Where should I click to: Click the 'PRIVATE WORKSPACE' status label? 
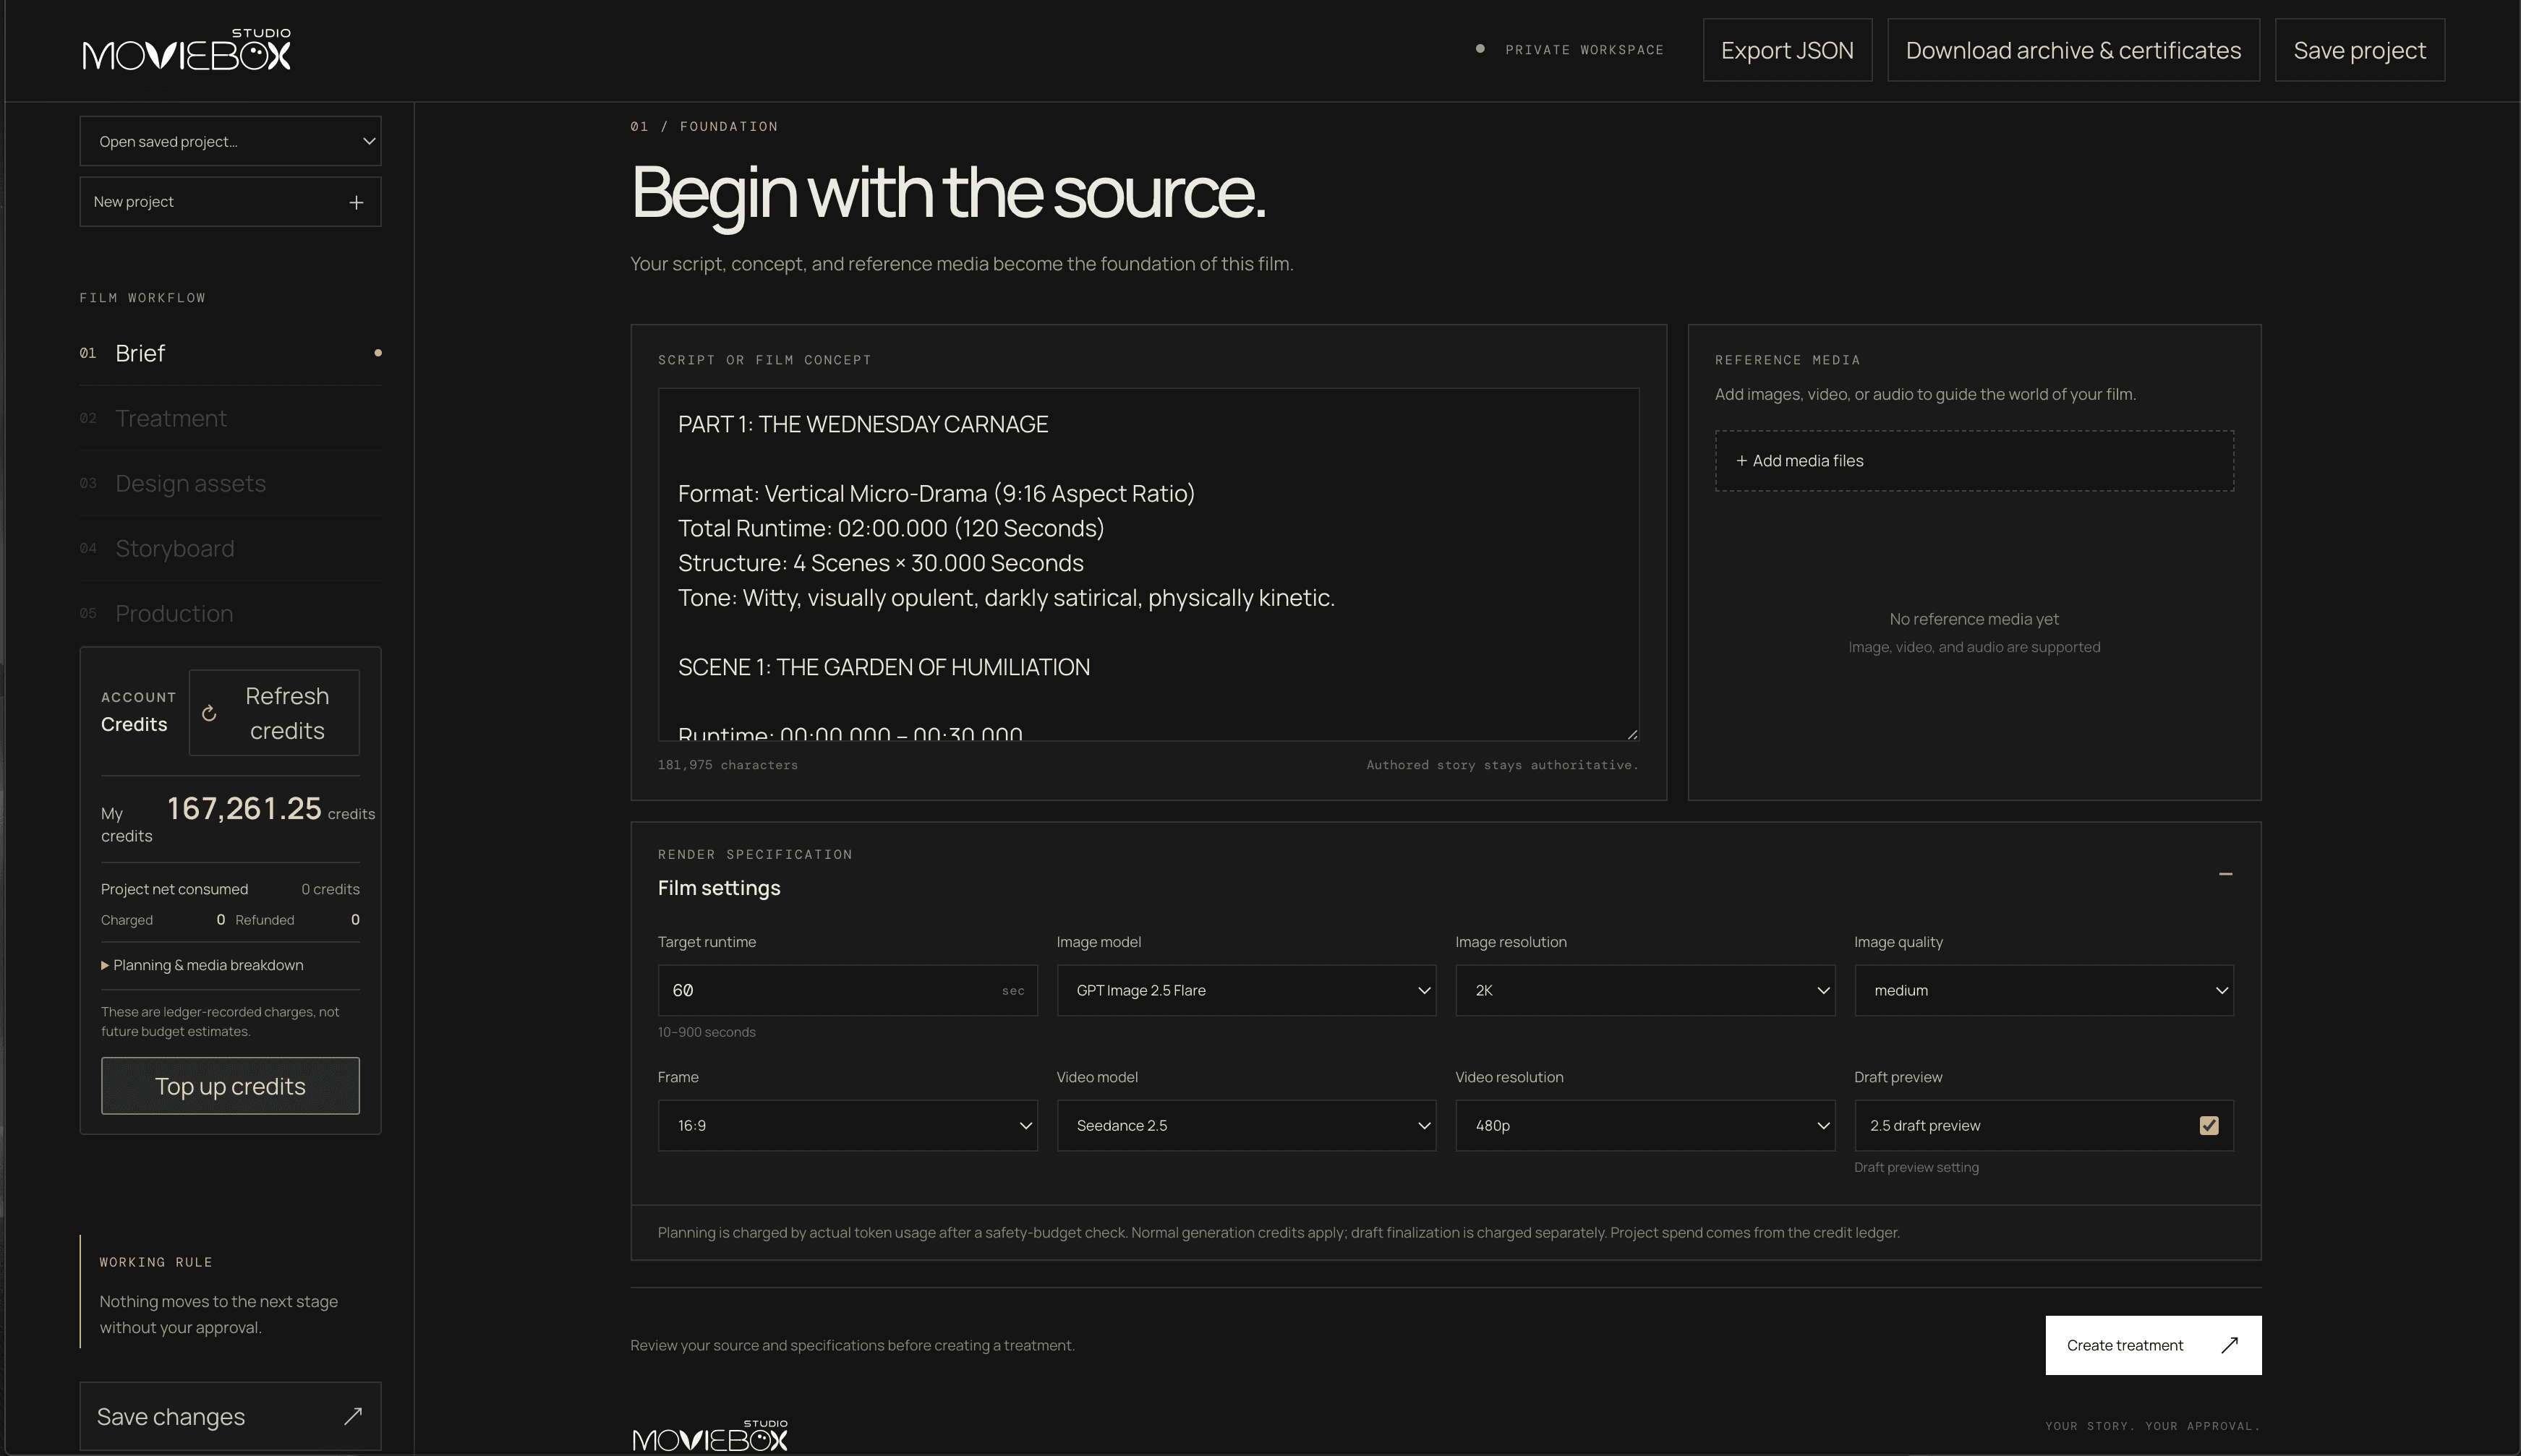[x=1584, y=50]
